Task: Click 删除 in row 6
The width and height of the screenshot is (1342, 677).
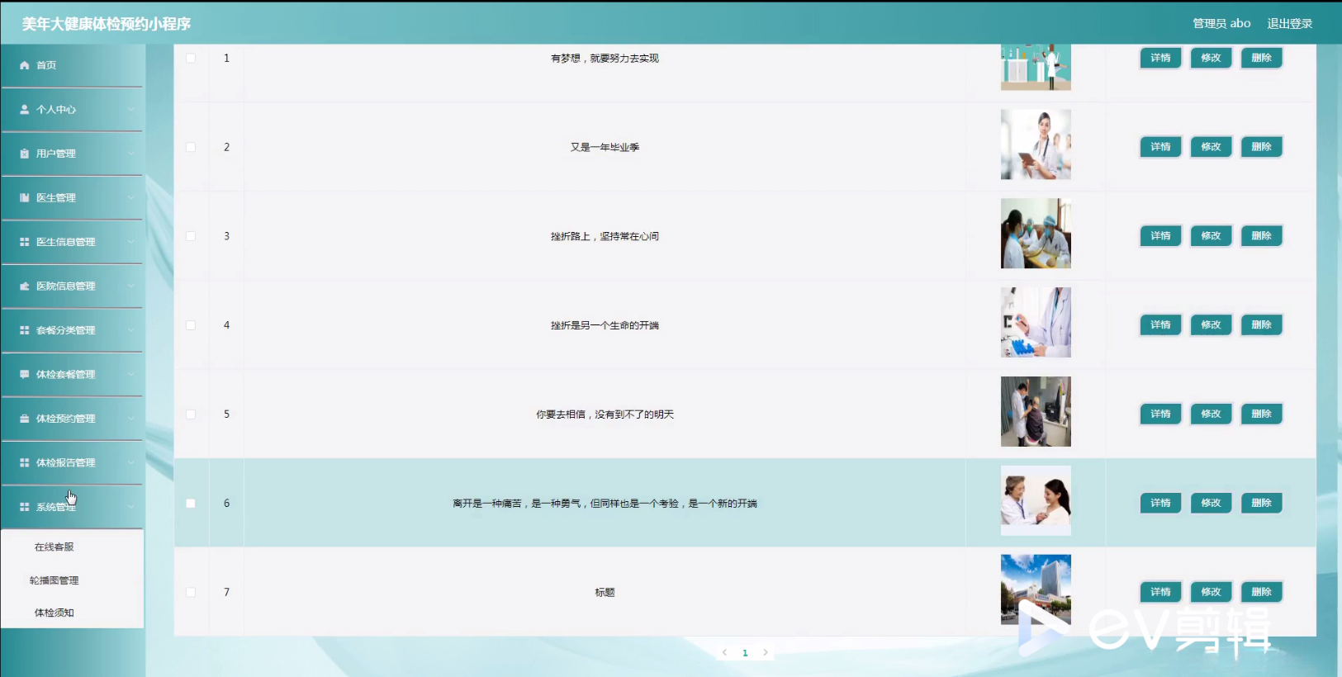Action: (1261, 503)
